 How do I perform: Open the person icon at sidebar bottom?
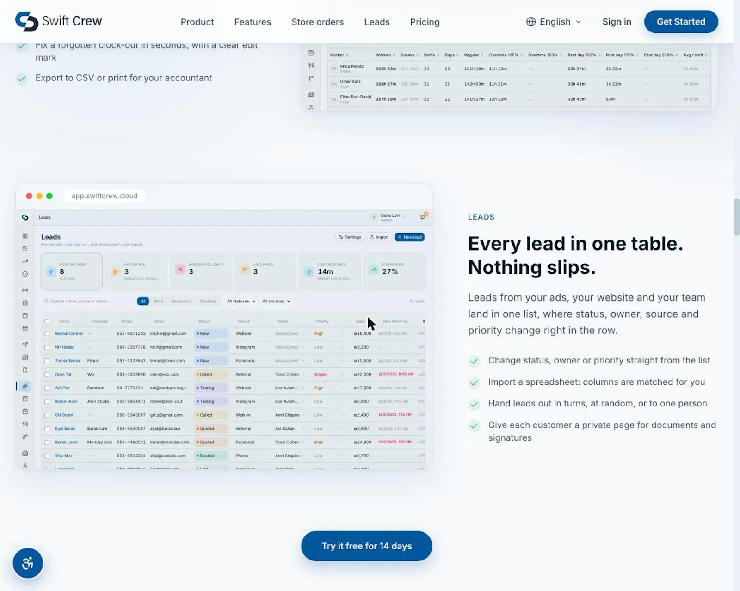25,466
